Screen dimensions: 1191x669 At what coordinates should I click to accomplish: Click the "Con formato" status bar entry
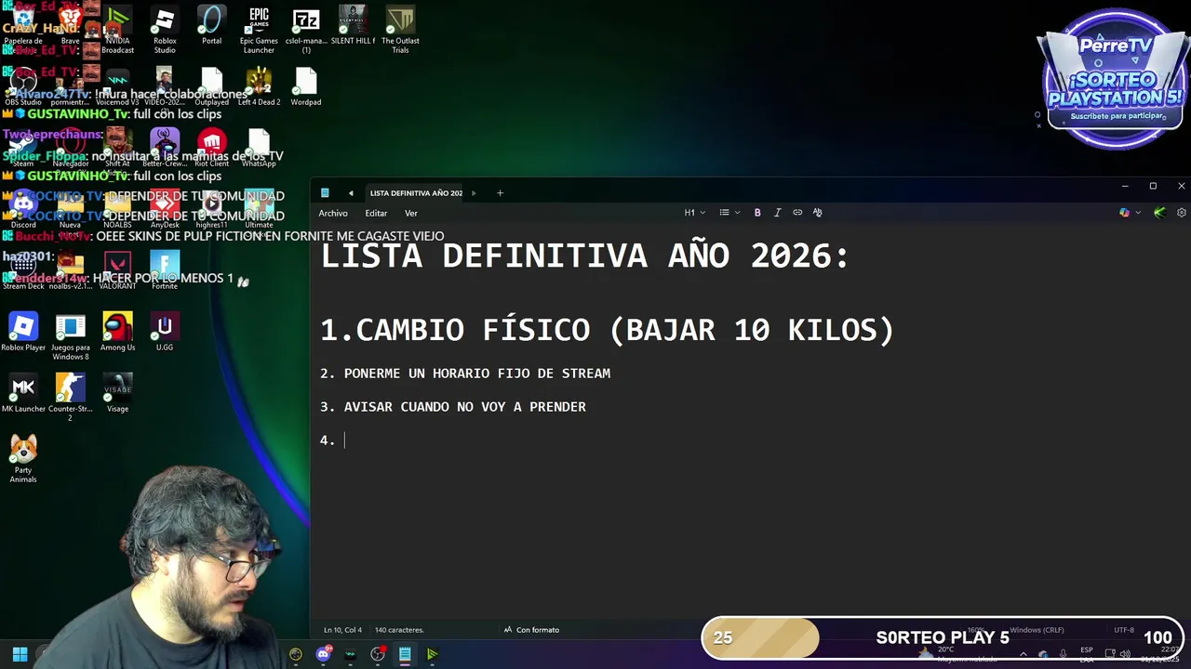[x=531, y=630]
